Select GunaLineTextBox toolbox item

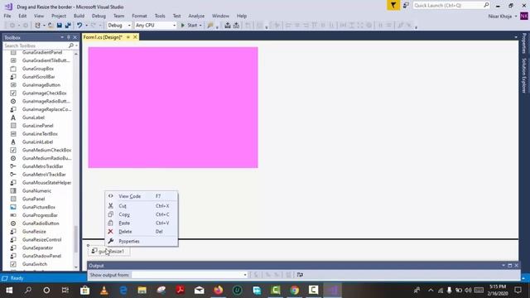click(40, 134)
